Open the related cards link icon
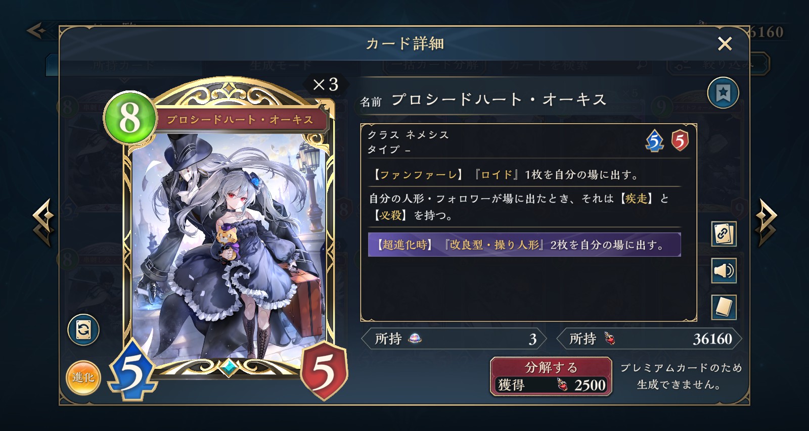Image resolution: width=809 pixels, height=431 pixels. (724, 234)
